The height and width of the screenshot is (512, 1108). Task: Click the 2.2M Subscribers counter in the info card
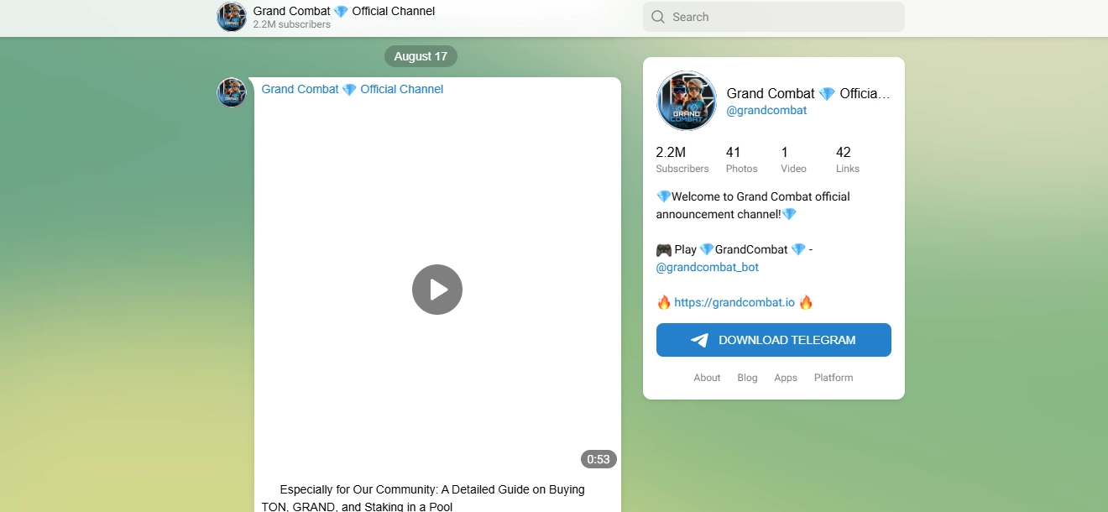[682, 159]
